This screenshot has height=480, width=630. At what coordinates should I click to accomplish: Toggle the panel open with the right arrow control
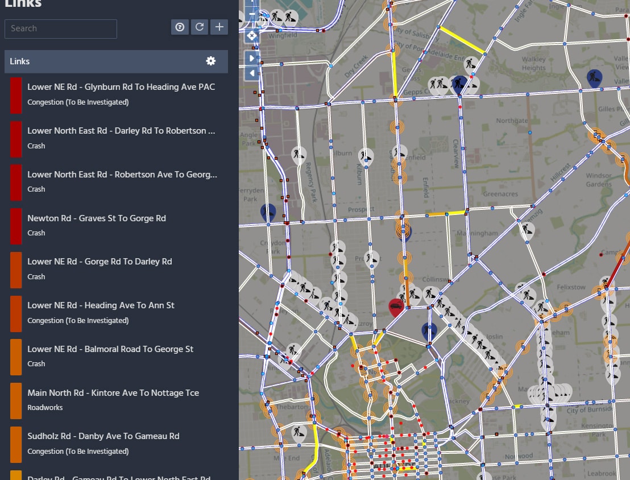click(x=252, y=57)
